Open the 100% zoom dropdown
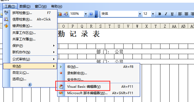This screenshot has width=194, height=102. coord(86,14)
